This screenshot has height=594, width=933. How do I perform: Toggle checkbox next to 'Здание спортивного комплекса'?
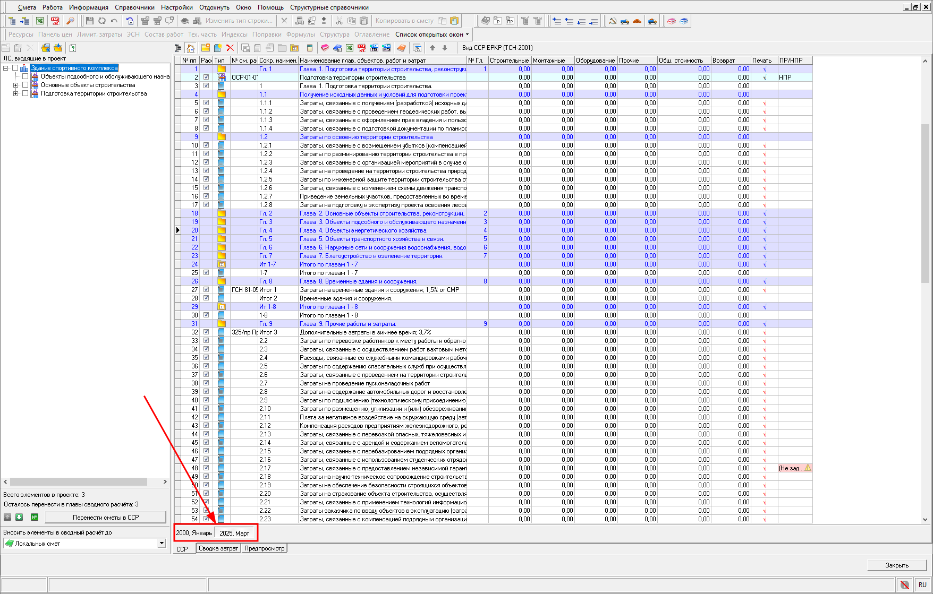[15, 68]
